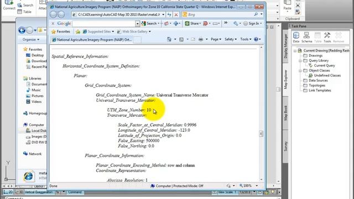Open the Page menu in Internet Explorer
The width and height of the screenshot is (354, 199).
[216, 39]
